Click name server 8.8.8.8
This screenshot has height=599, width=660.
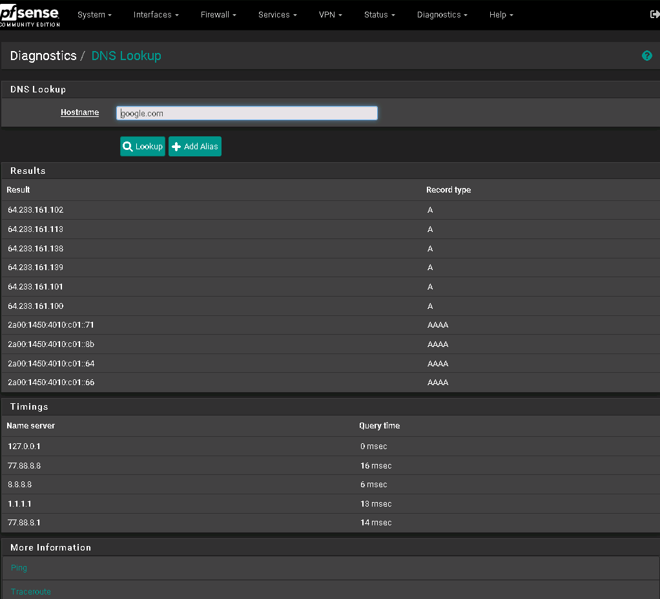[20, 485]
